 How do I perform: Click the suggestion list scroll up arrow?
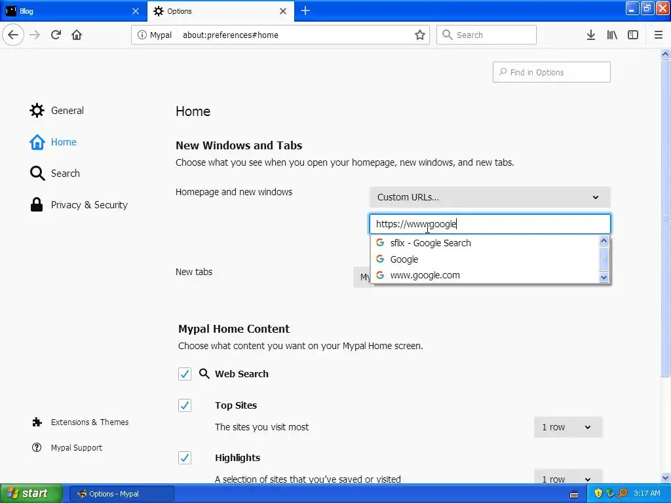[x=604, y=240]
